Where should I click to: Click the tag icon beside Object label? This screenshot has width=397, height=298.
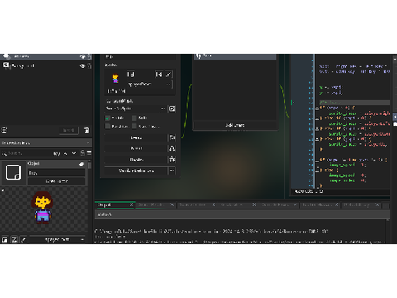click(x=81, y=164)
